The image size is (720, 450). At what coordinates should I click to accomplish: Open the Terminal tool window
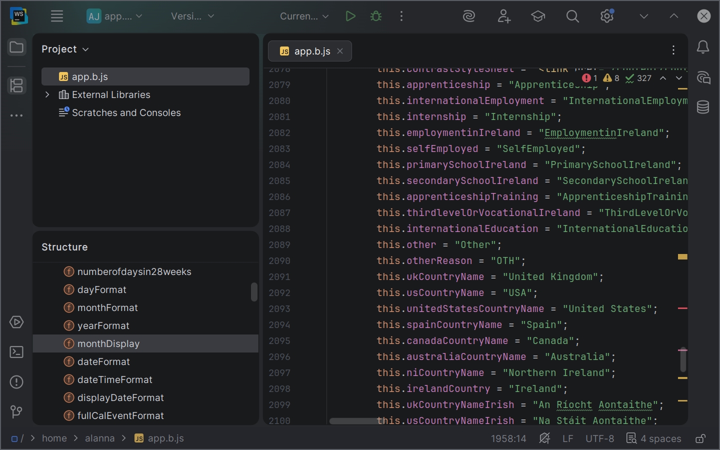click(16, 352)
